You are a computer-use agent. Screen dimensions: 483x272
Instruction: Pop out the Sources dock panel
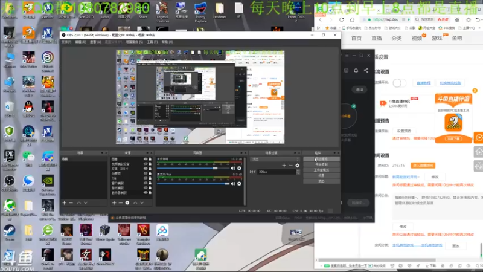point(147,153)
